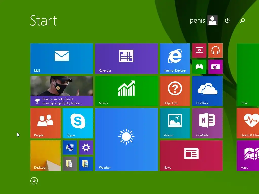This screenshot has width=259, height=194.
Task: Open the Camera tile
Action: click(215, 67)
